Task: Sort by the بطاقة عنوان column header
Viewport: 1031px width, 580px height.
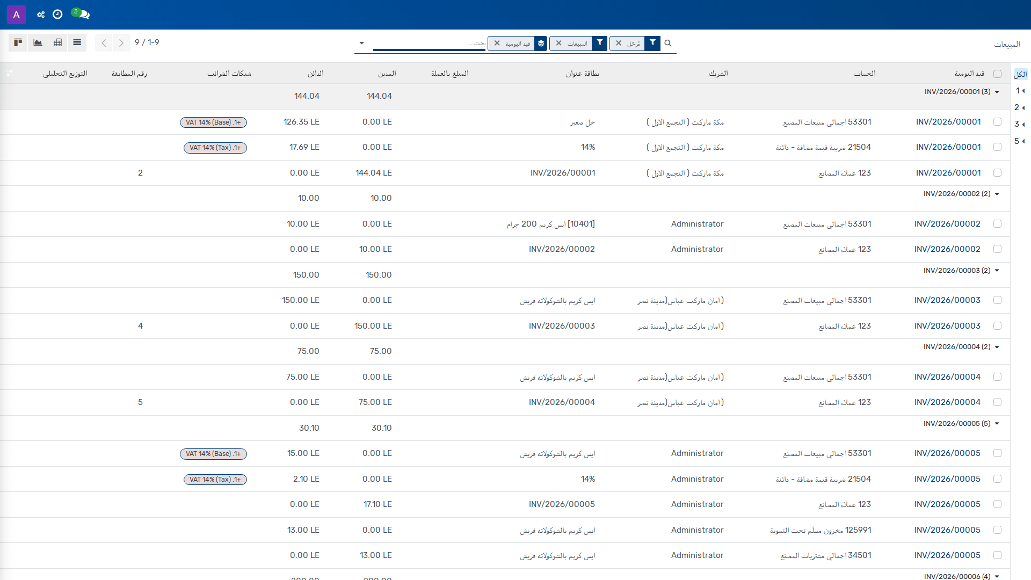Action: [x=582, y=74]
